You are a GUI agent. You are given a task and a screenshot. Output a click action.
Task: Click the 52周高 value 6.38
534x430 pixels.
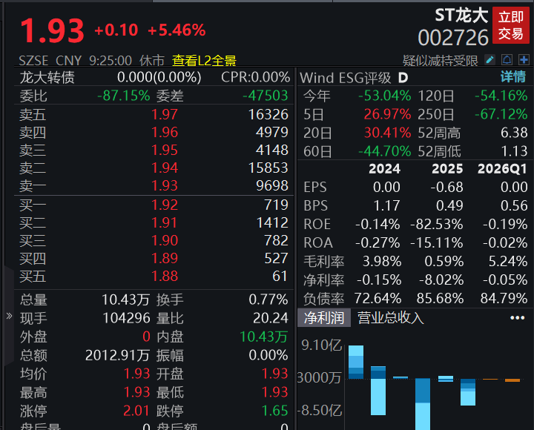[514, 133]
